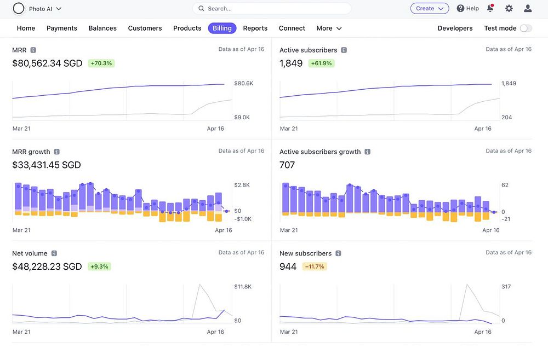The width and height of the screenshot is (548, 354).
Task: Click info icon next to Active subscribers
Action: [344, 50]
